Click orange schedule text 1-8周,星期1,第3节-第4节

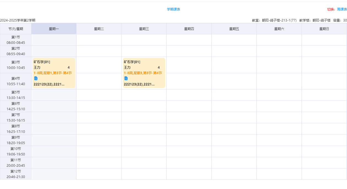(53, 73)
